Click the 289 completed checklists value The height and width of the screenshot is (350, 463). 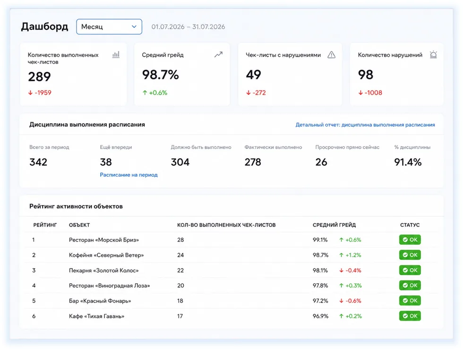(x=39, y=77)
